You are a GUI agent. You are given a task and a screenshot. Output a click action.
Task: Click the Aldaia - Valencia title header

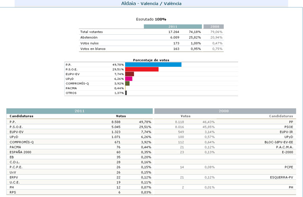(151, 3)
